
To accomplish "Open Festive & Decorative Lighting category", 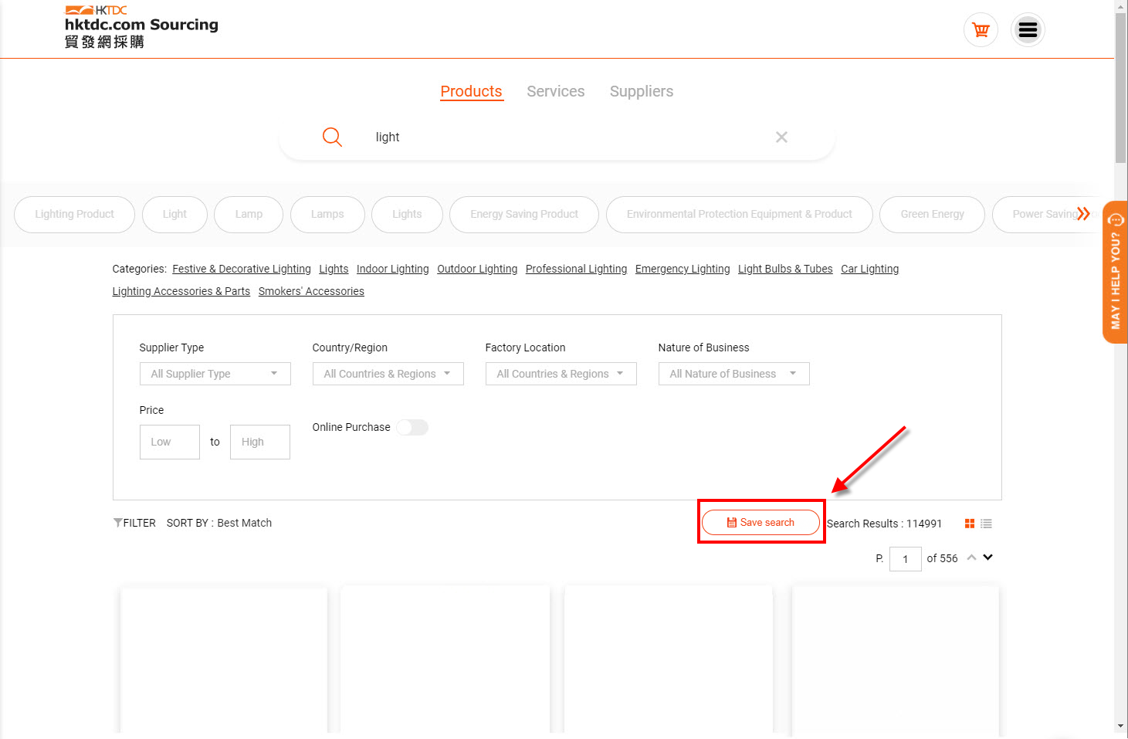I will pyautogui.click(x=242, y=269).
